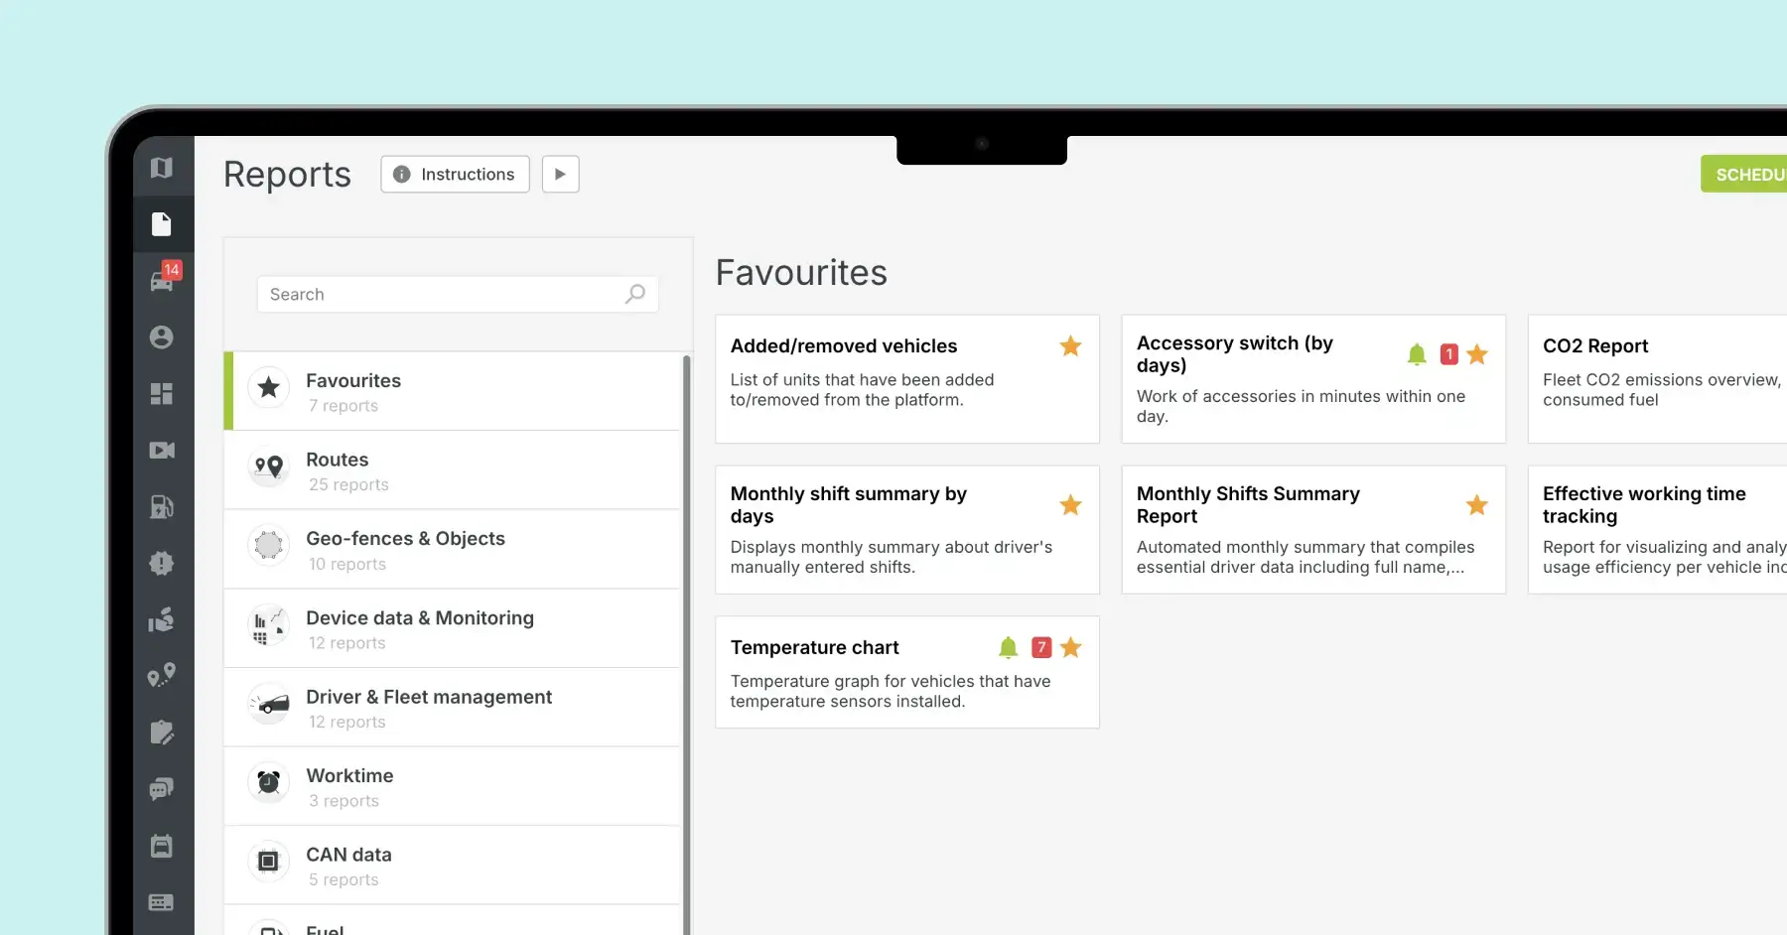Image resolution: width=1787 pixels, height=935 pixels.
Task: Open the clipboard edit sidebar icon
Action: 162,733
